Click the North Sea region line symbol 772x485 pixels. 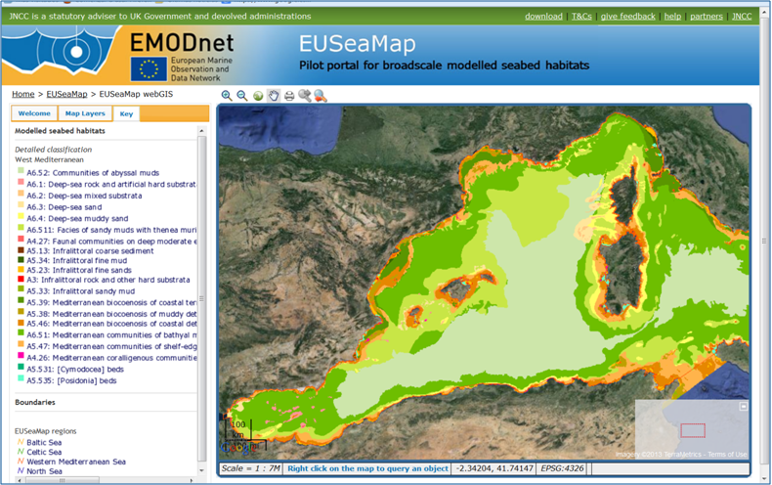[21, 470]
